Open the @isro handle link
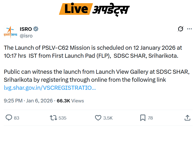This screenshot has width=193, height=145. 26,36
